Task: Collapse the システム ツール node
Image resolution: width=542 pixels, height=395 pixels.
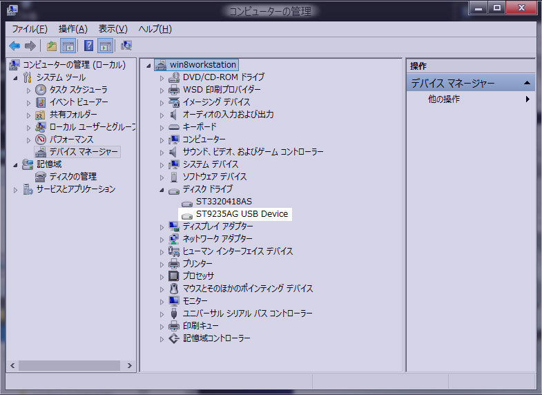Action: pyautogui.click(x=16, y=78)
